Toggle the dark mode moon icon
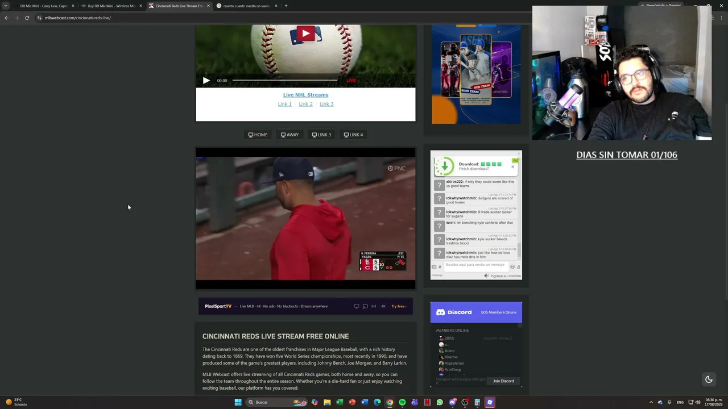Image resolution: width=728 pixels, height=409 pixels. coord(709,379)
